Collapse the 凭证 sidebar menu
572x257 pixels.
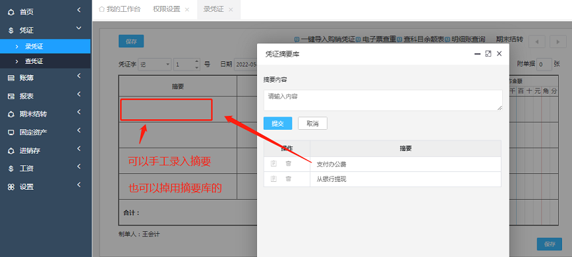[79, 28]
